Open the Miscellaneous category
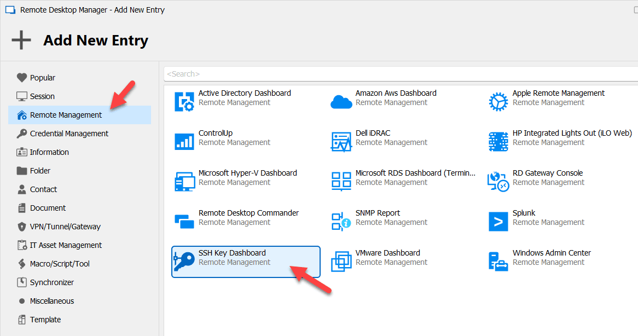Image resolution: width=638 pixels, height=336 pixels. pos(52,301)
